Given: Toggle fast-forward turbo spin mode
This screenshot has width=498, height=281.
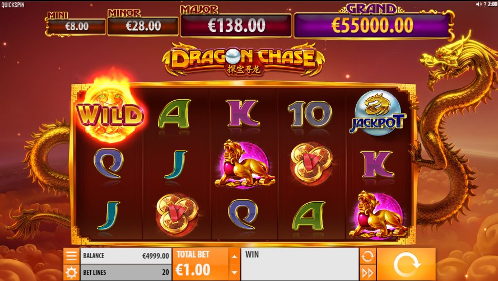Looking at the screenshot, I should coord(367,273).
